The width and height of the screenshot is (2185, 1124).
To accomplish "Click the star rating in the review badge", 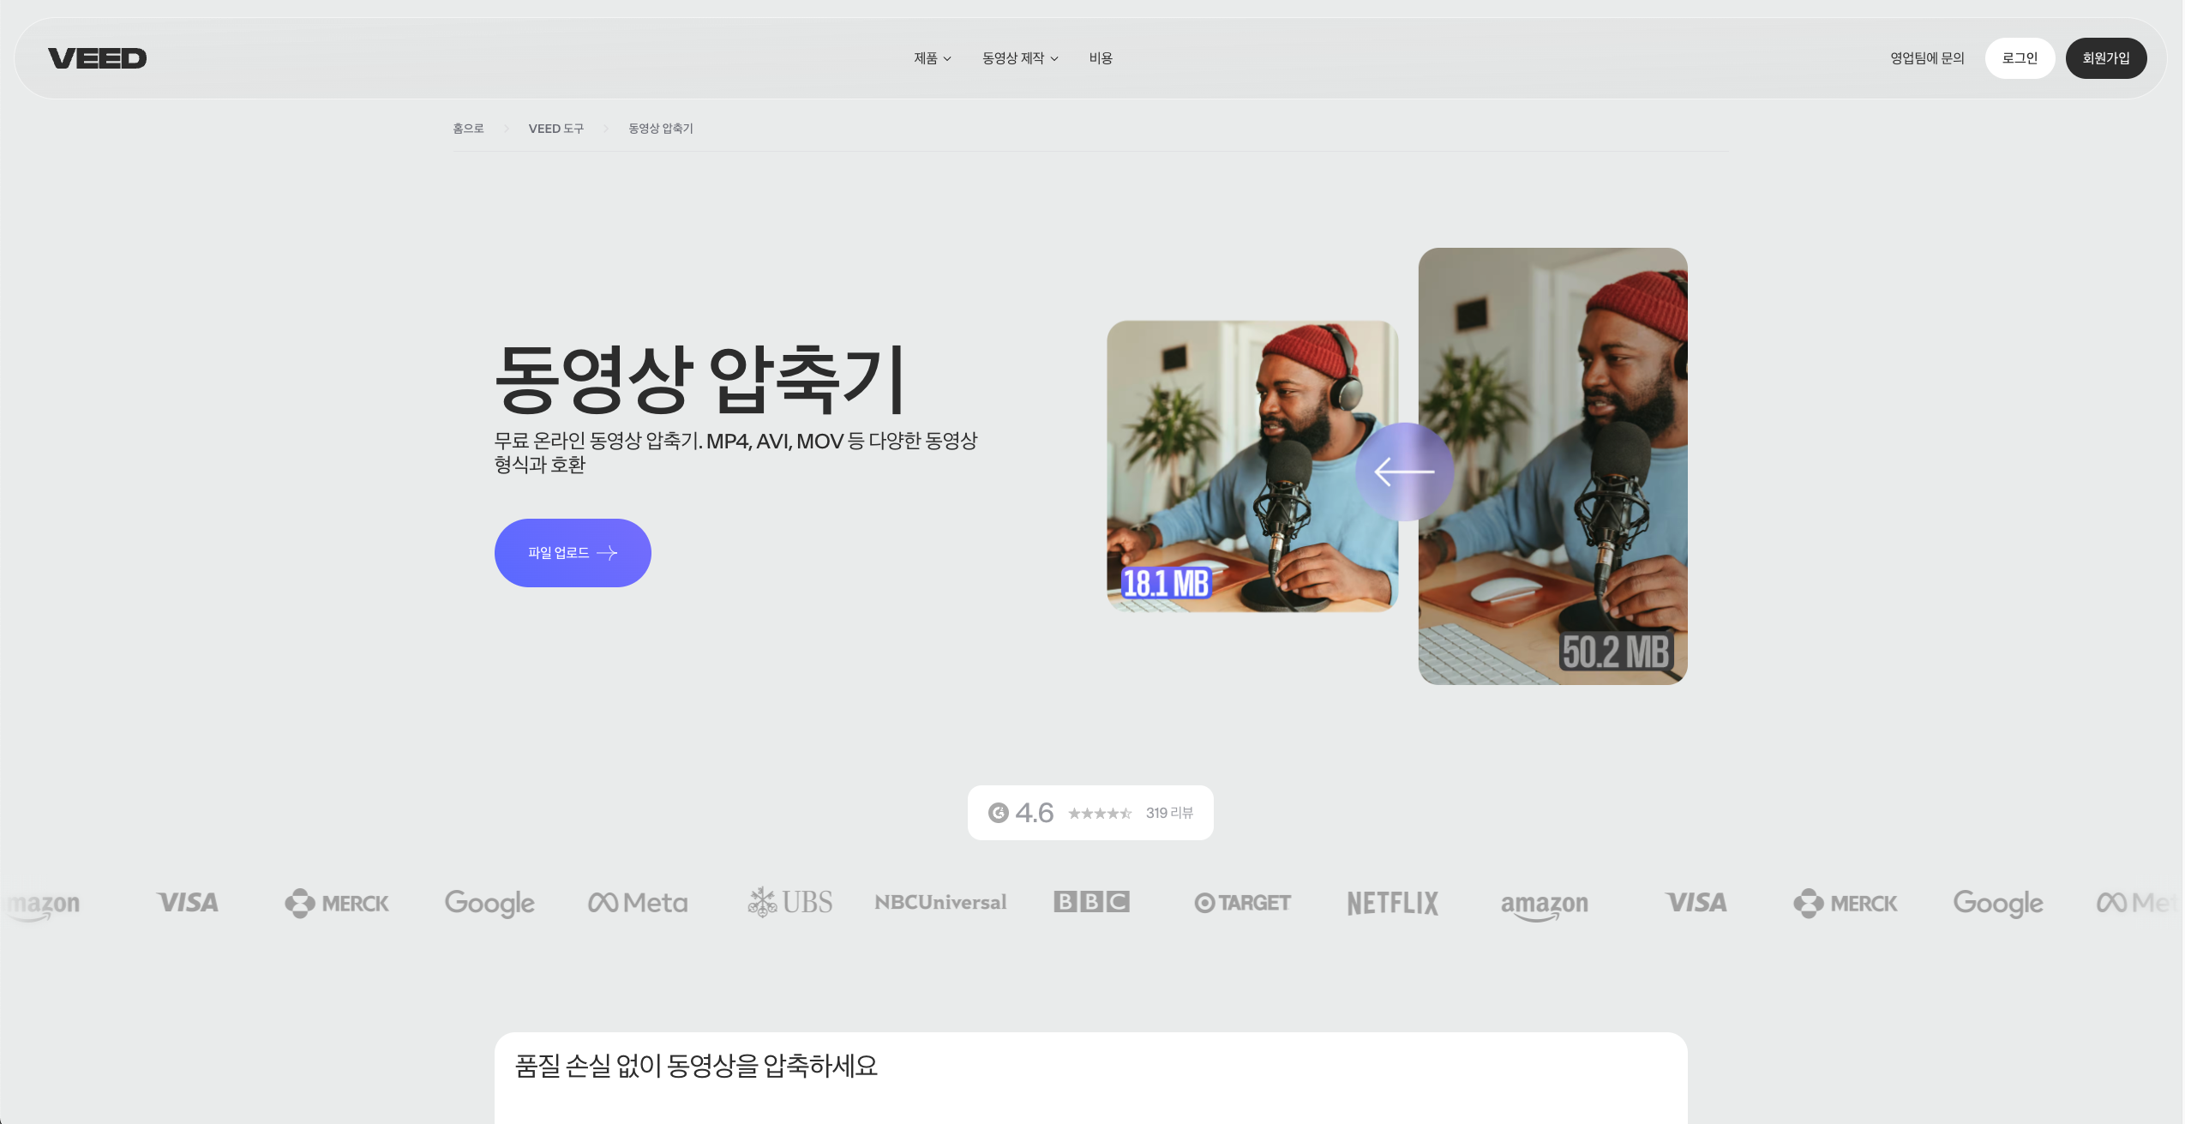I will (1100, 813).
